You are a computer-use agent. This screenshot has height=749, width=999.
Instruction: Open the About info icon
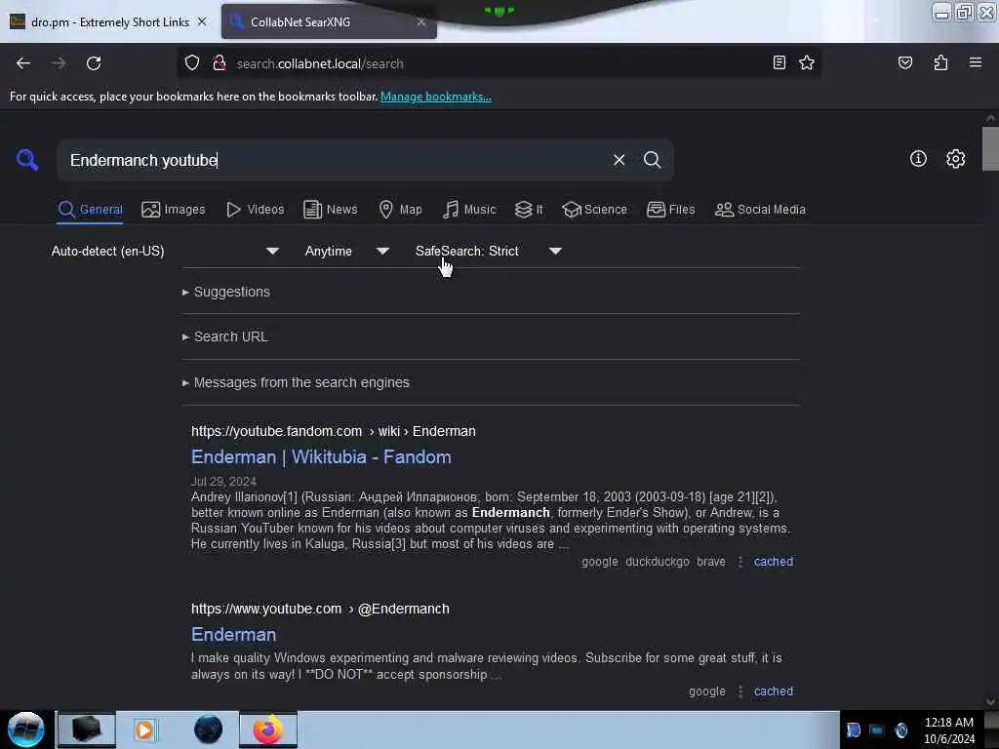point(918,159)
